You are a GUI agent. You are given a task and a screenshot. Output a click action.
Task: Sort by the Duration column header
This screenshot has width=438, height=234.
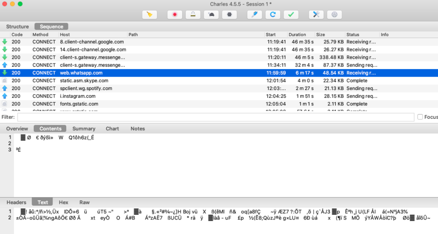click(x=297, y=35)
